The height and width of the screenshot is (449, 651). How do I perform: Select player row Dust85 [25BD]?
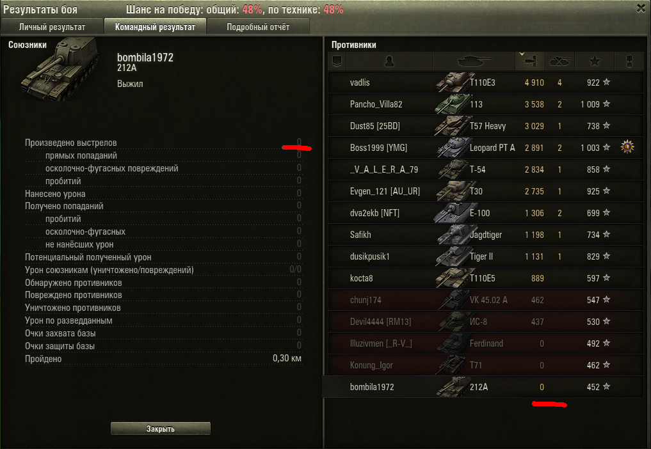tap(485, 126)
